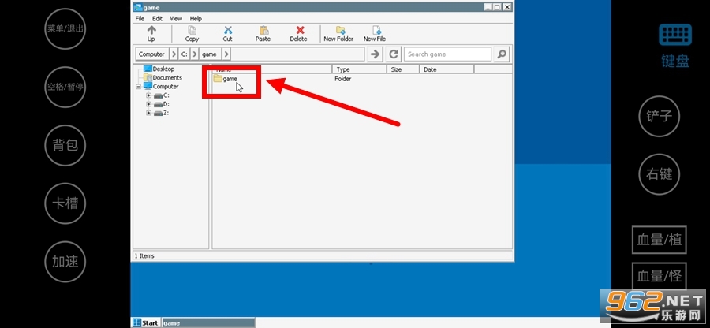Image resolution: width=710 pixels, height=328 pixels.
Task: Click the red Delete icon
Action: coord(300,30)
